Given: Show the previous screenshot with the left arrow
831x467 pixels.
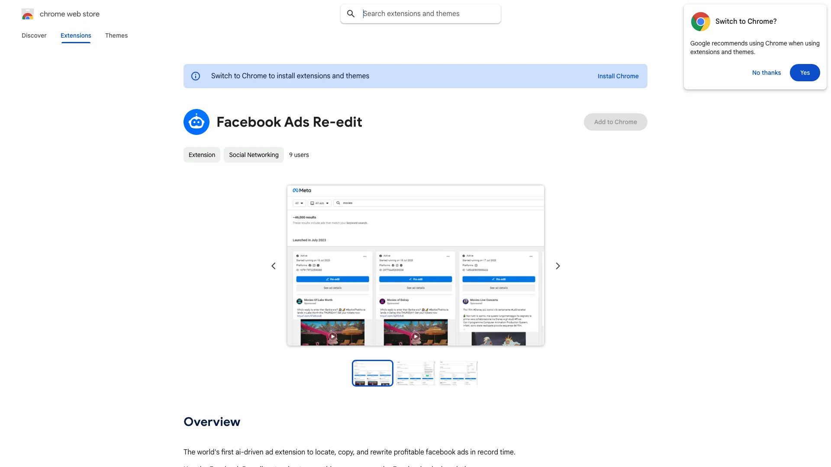Looking at the screenshot, I should [274, 266].
